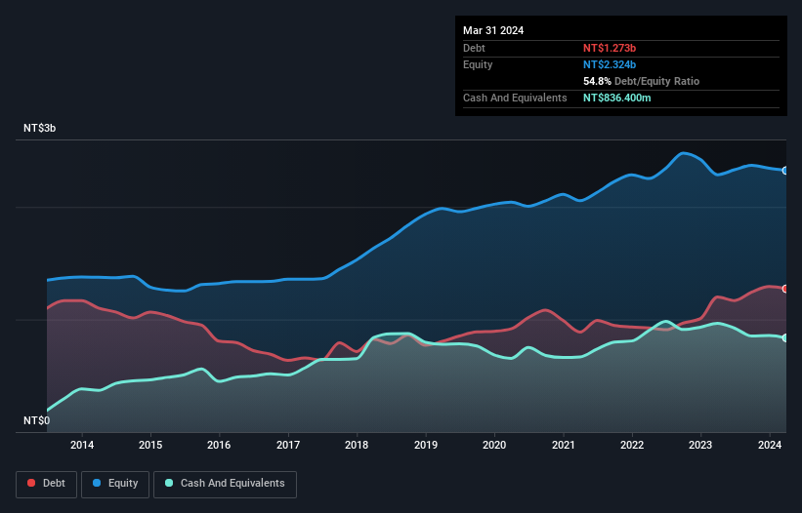Click the 2018 x-axis label

(x=357, y=445)
